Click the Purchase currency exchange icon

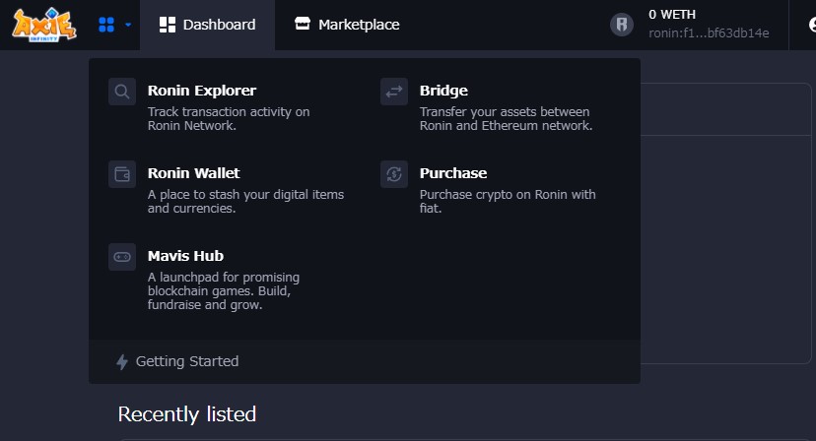[x=394, y=174]
